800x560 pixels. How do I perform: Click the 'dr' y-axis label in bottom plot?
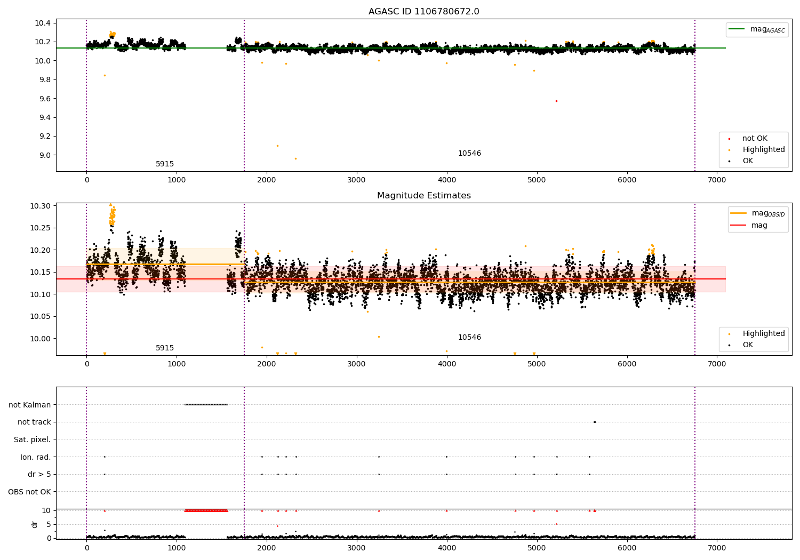35,524
